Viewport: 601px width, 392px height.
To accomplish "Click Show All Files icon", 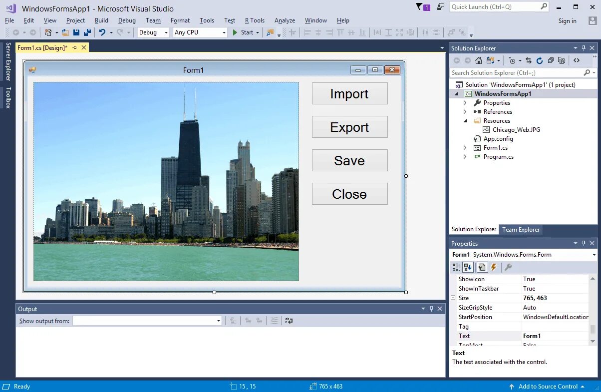I will [562, 60].
